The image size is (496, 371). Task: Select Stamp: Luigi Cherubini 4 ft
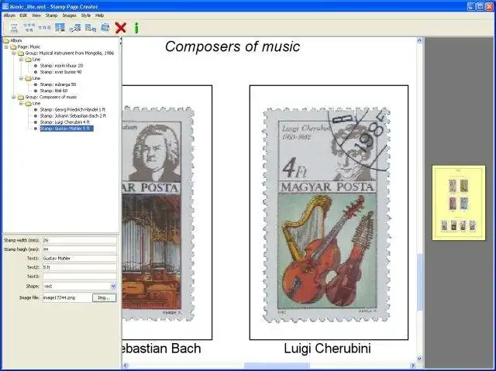coord(65,122)
